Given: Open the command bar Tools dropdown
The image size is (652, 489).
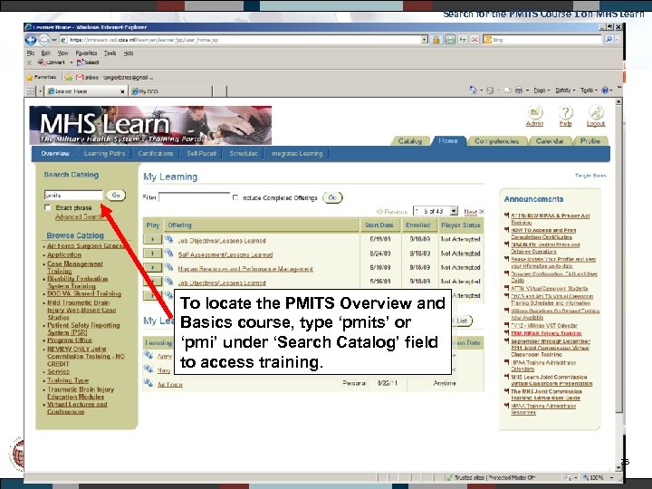Looking at the screenshot, I should [589, 91].
